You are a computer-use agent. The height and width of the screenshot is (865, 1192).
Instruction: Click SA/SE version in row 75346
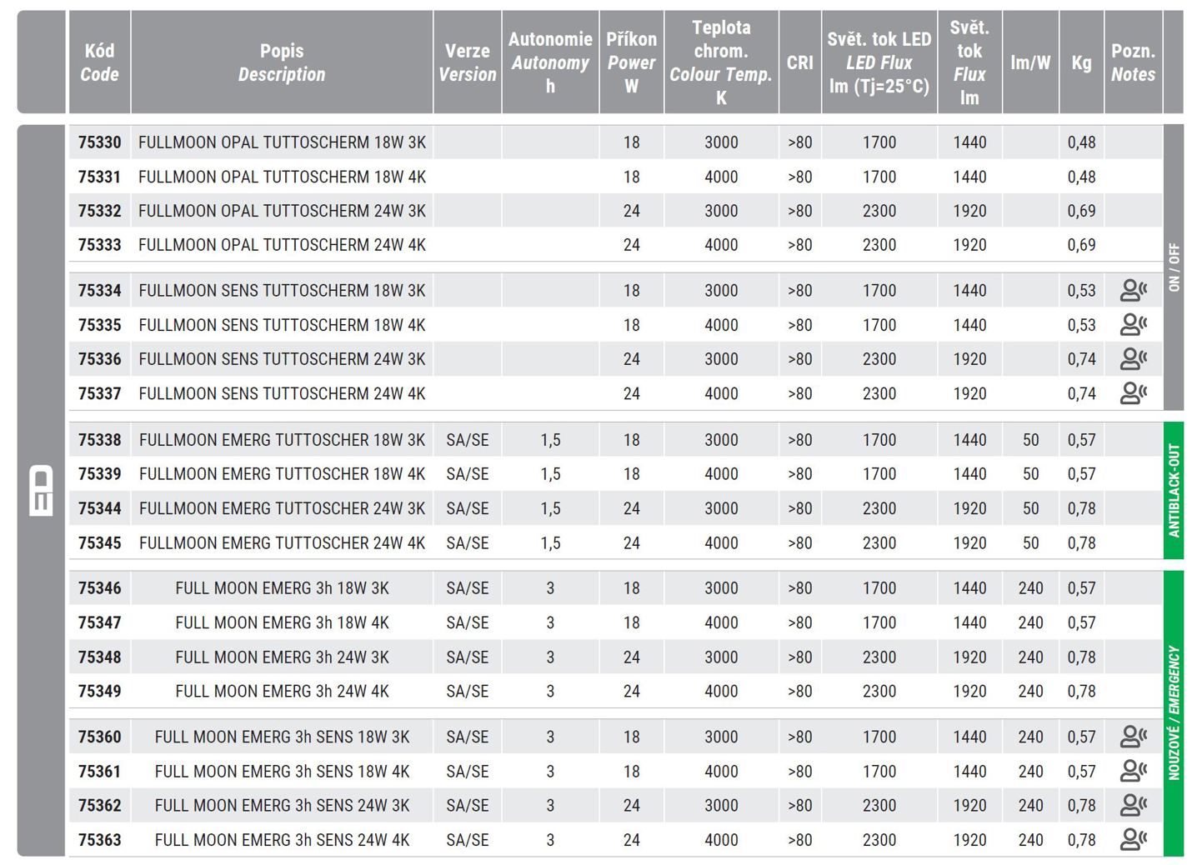pyautogui.click(x=468, y=588)
